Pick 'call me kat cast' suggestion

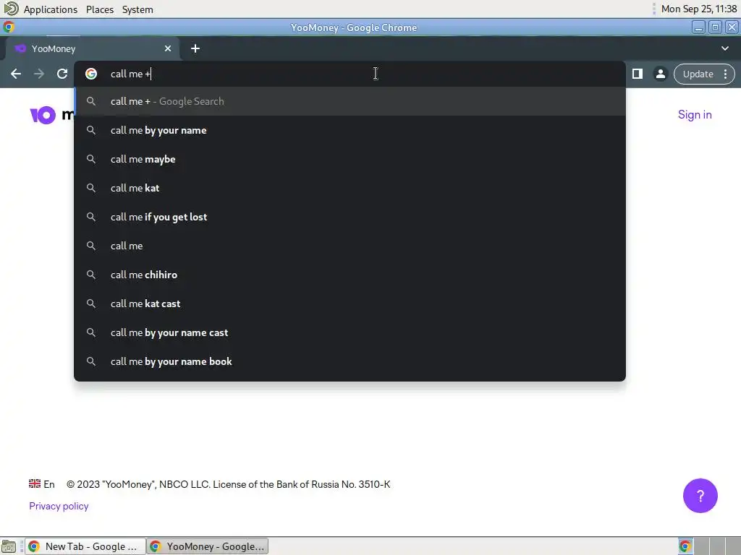coord(350,304)
